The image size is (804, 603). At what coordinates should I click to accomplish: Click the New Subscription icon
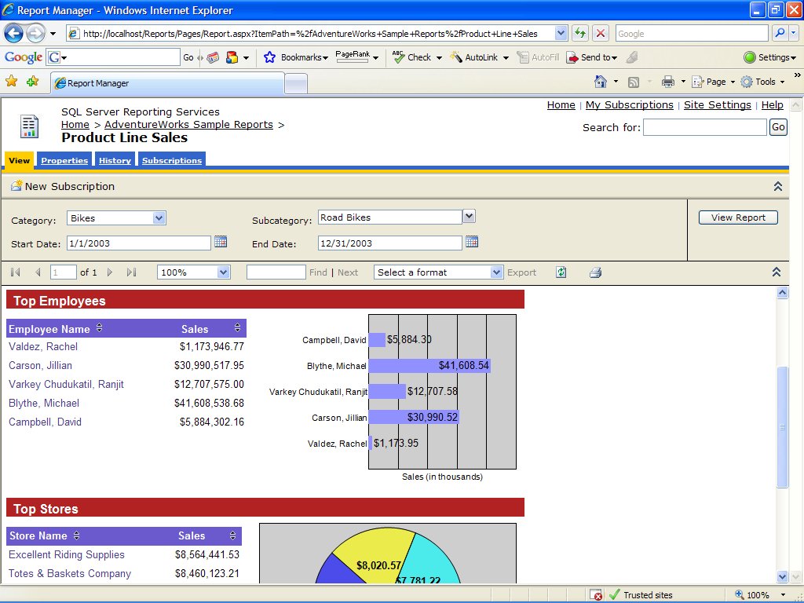[x=16, y=186]
